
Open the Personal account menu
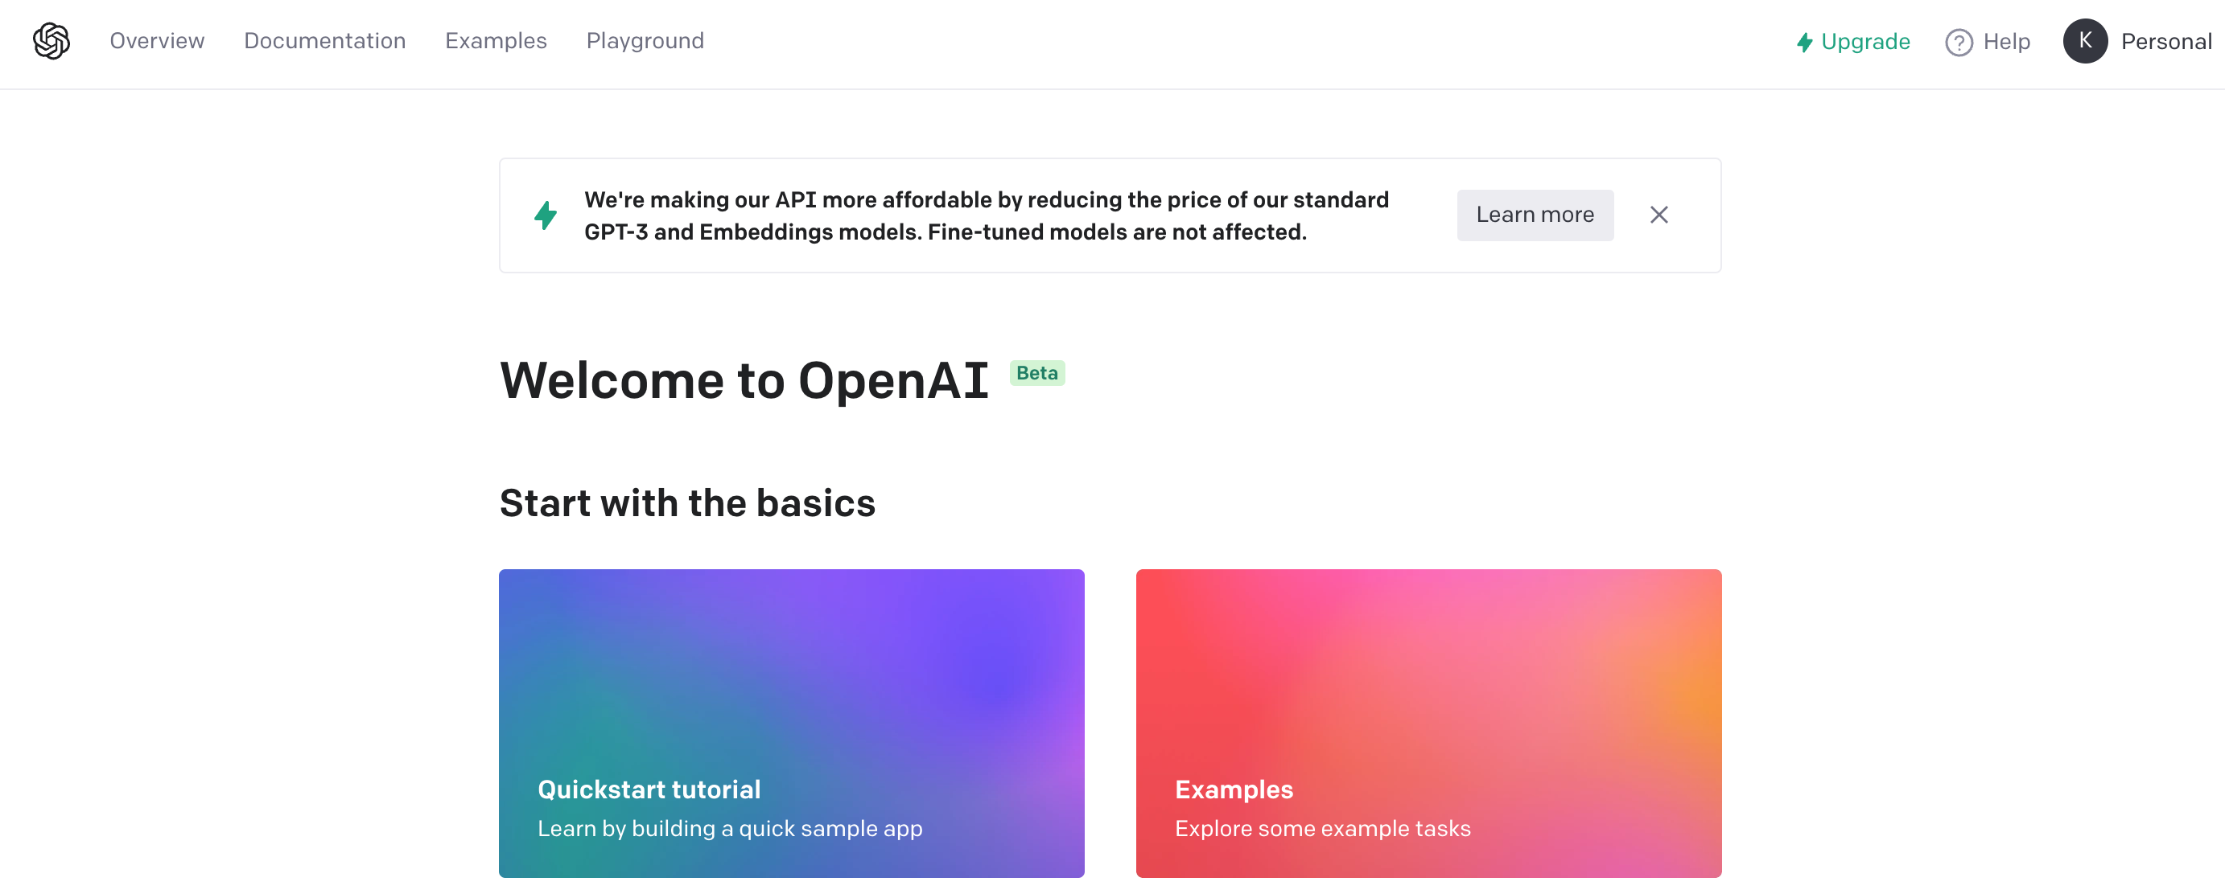(x=2165, y=42)
